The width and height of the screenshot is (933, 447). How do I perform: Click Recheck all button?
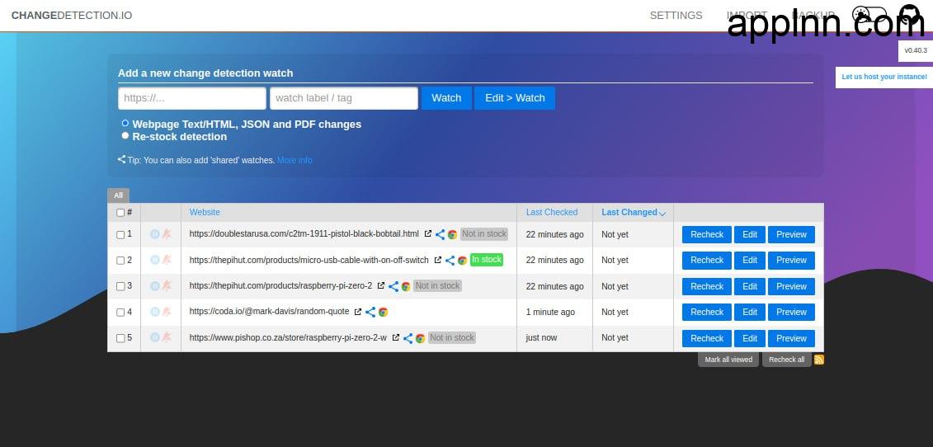coord(787,360)
